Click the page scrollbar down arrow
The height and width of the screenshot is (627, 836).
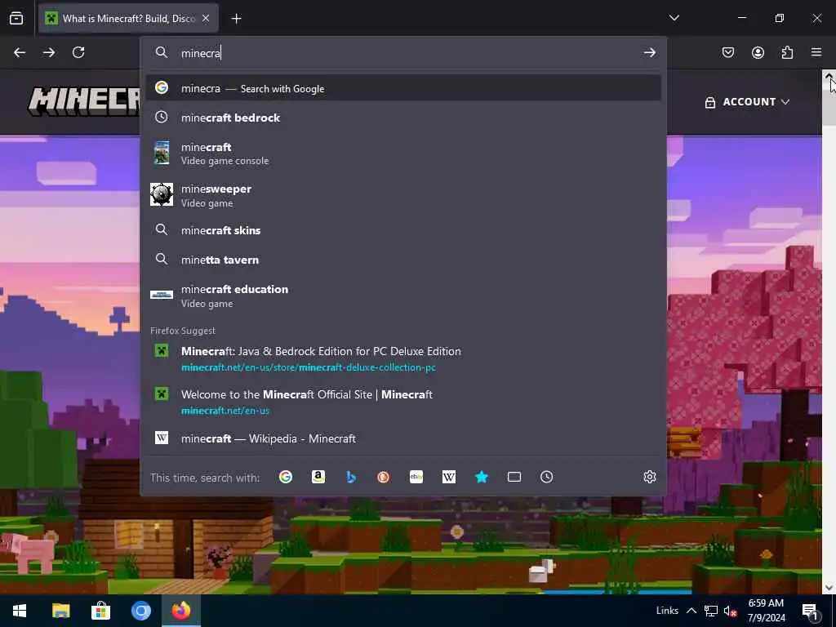[x=829, y=588]
